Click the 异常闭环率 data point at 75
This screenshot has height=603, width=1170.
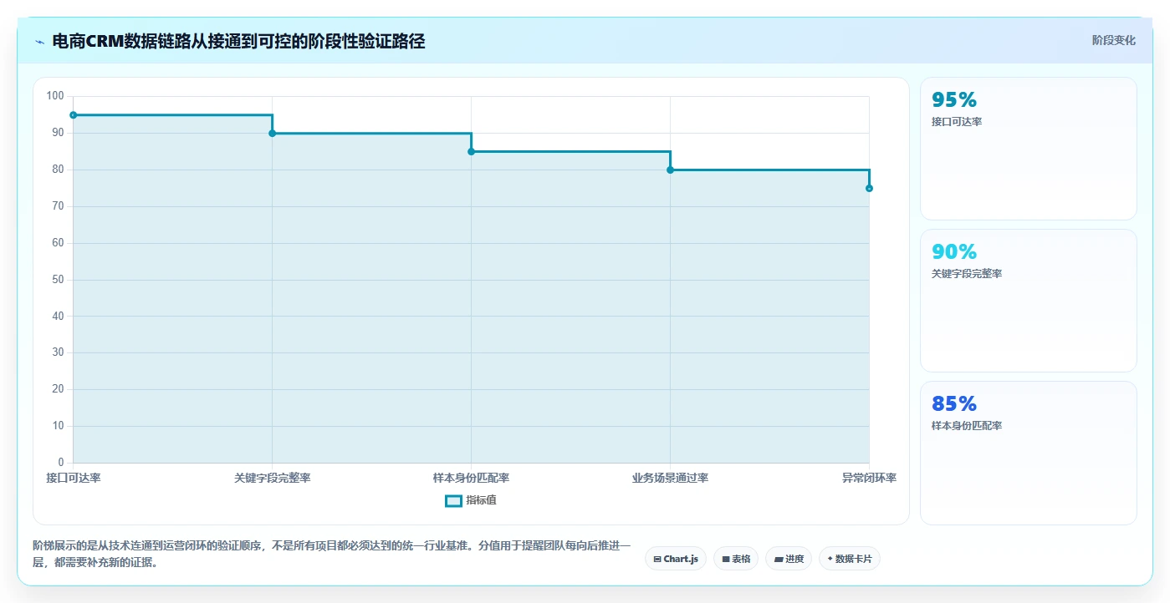click(x=869, y=188)
